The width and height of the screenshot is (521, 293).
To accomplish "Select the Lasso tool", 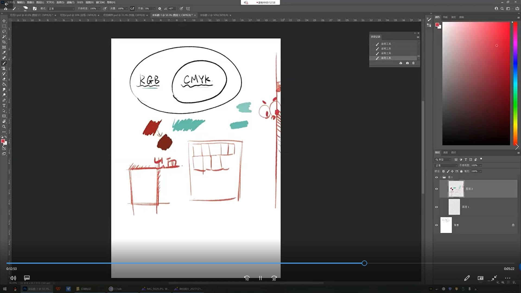I will [x=4, y=31].
